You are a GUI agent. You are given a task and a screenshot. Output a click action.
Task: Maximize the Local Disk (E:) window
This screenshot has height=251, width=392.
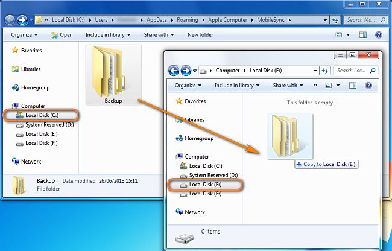point(352,55)
